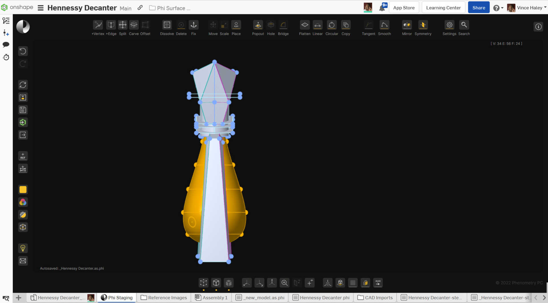Click the Undo arrow in sidebar
This screenshot has height=303, width=548.
coord(23,51)
